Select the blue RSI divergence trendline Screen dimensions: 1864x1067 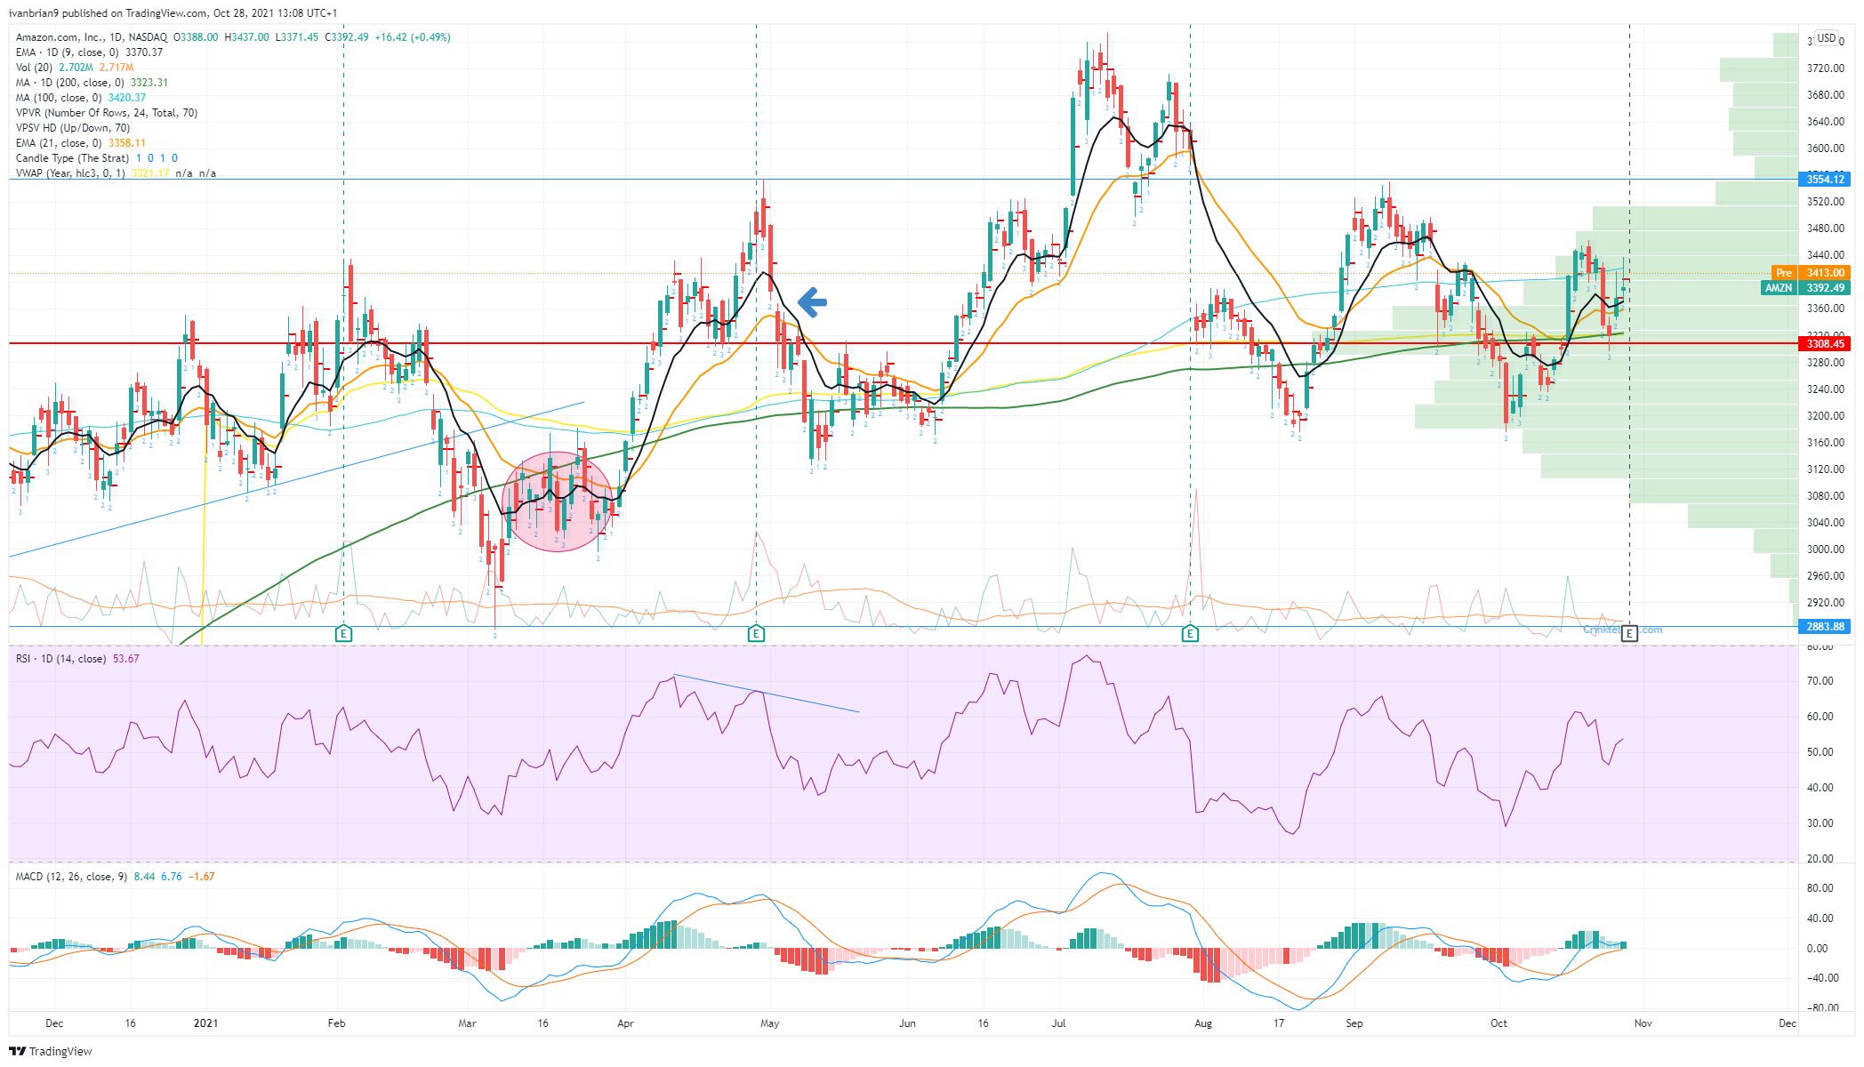pos(767,694)
